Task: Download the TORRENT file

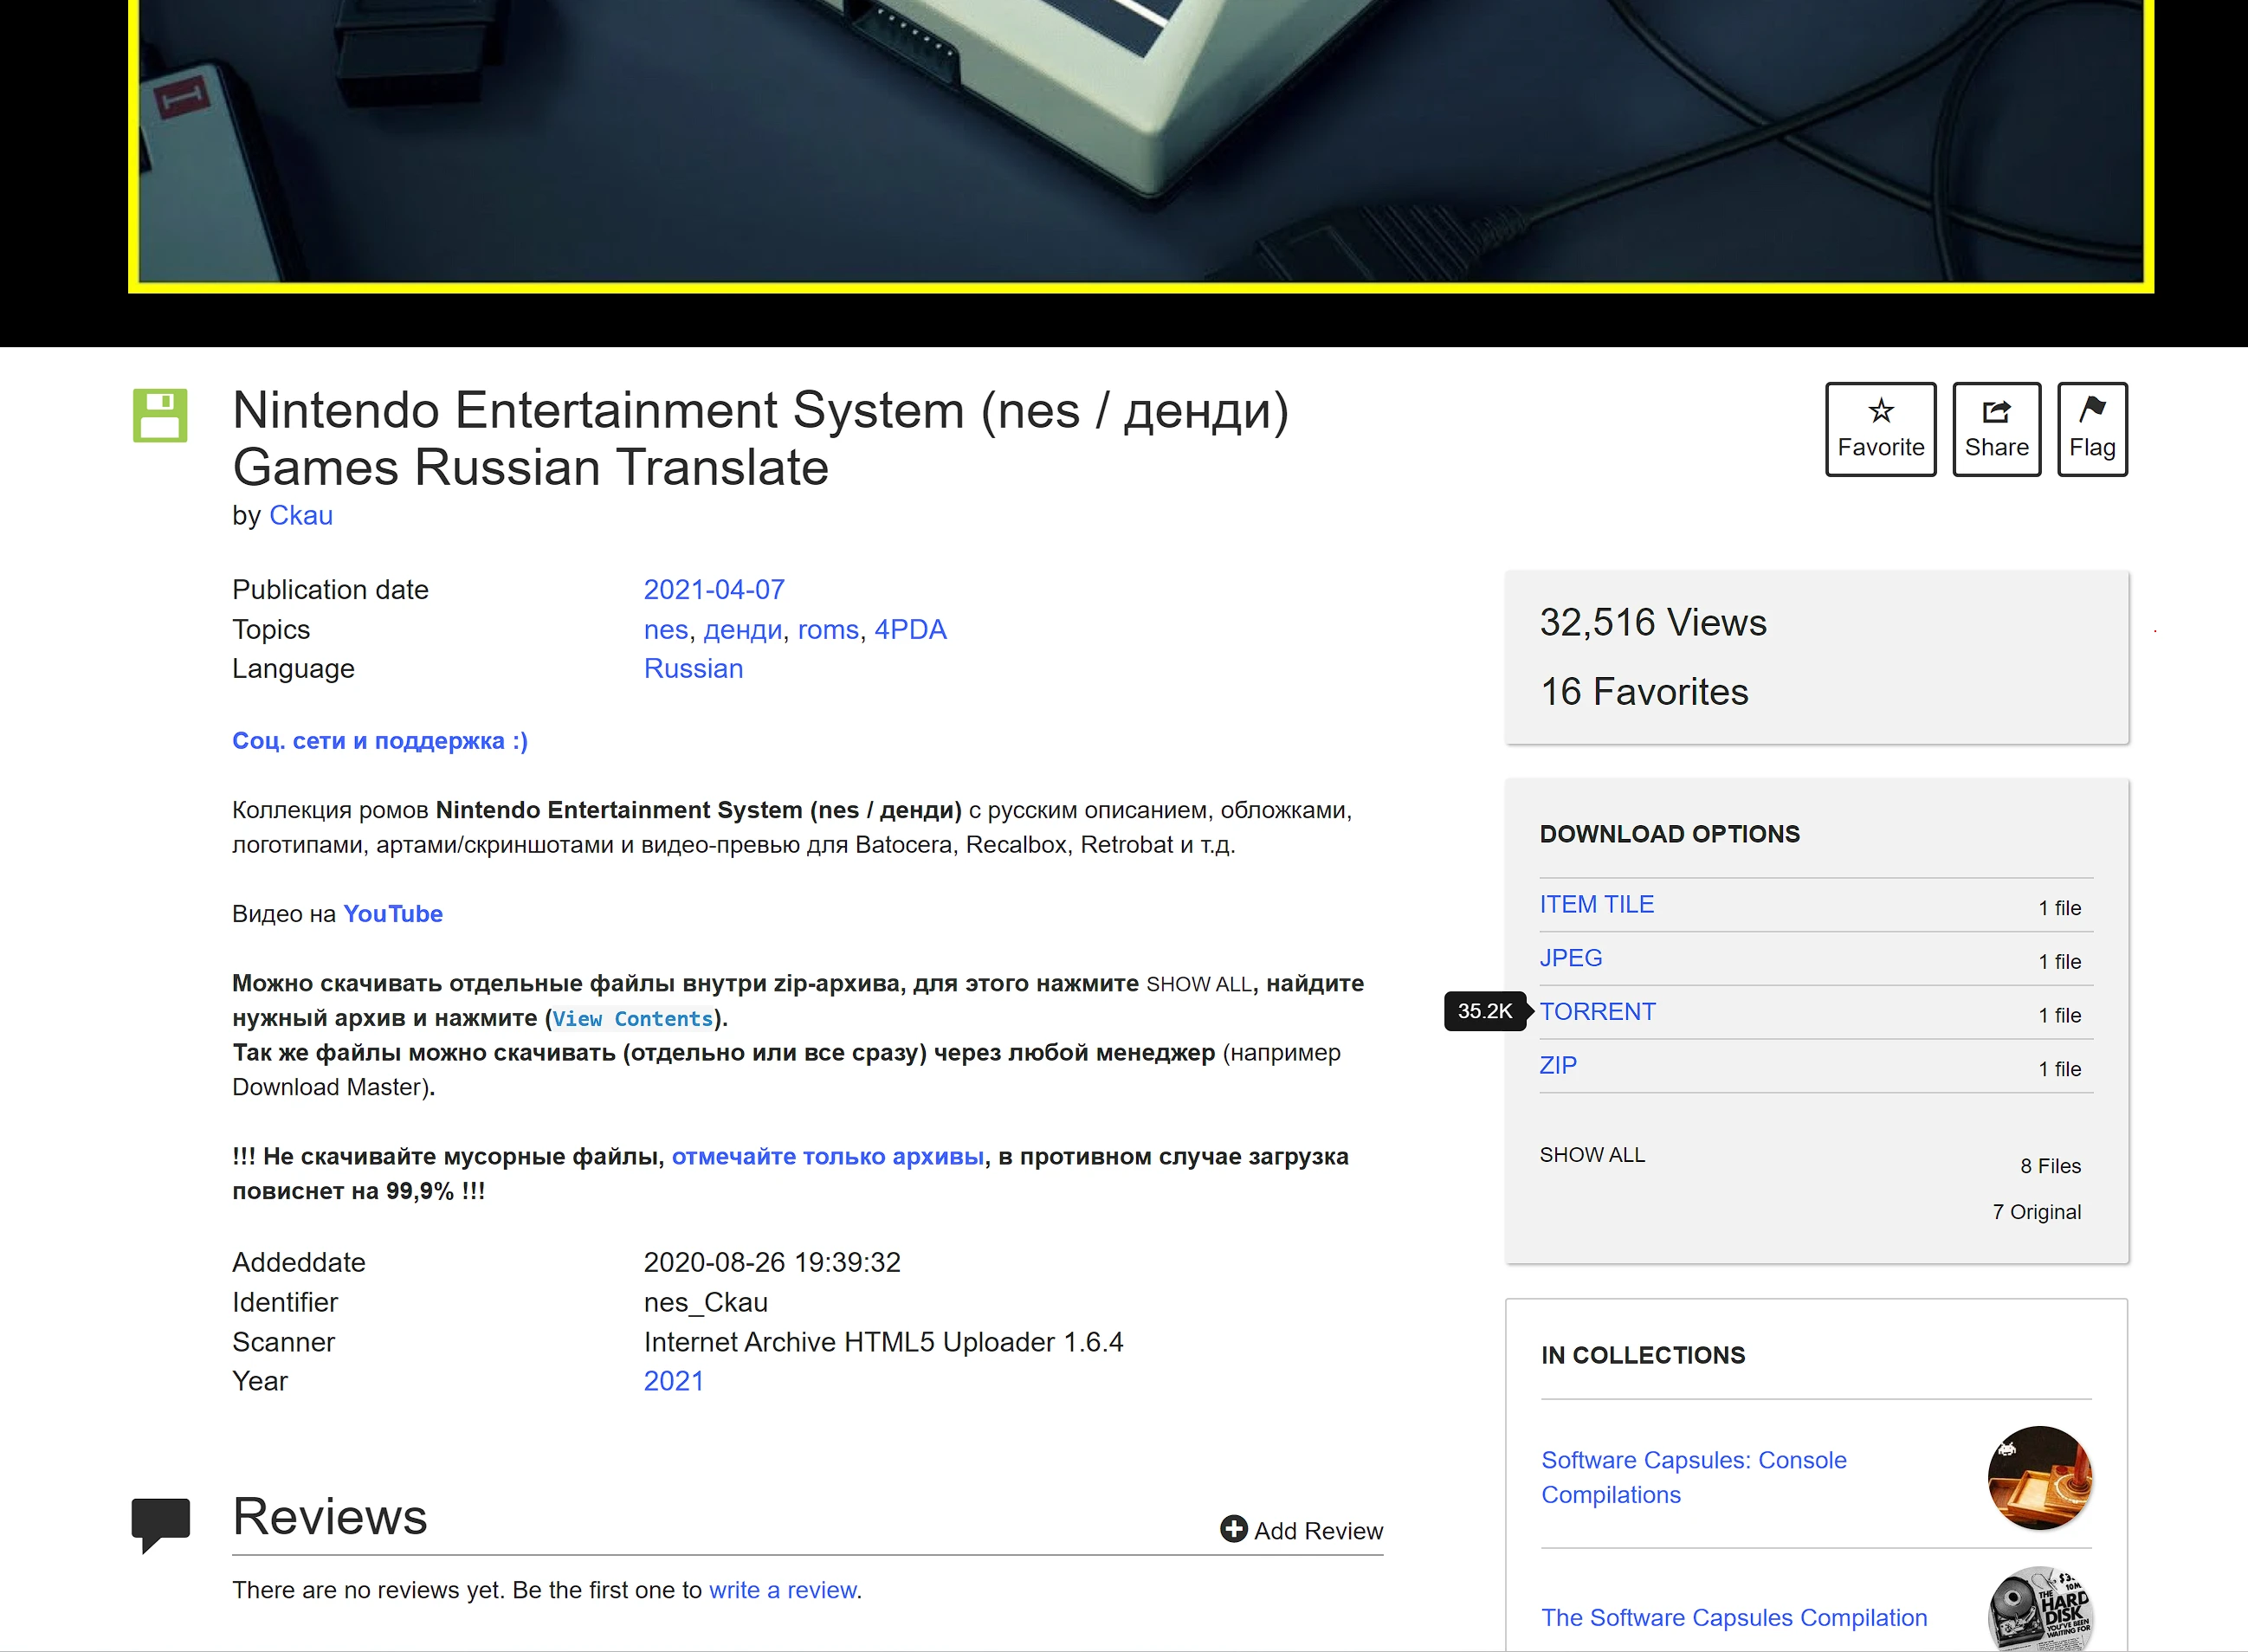Action: 1597,1012
